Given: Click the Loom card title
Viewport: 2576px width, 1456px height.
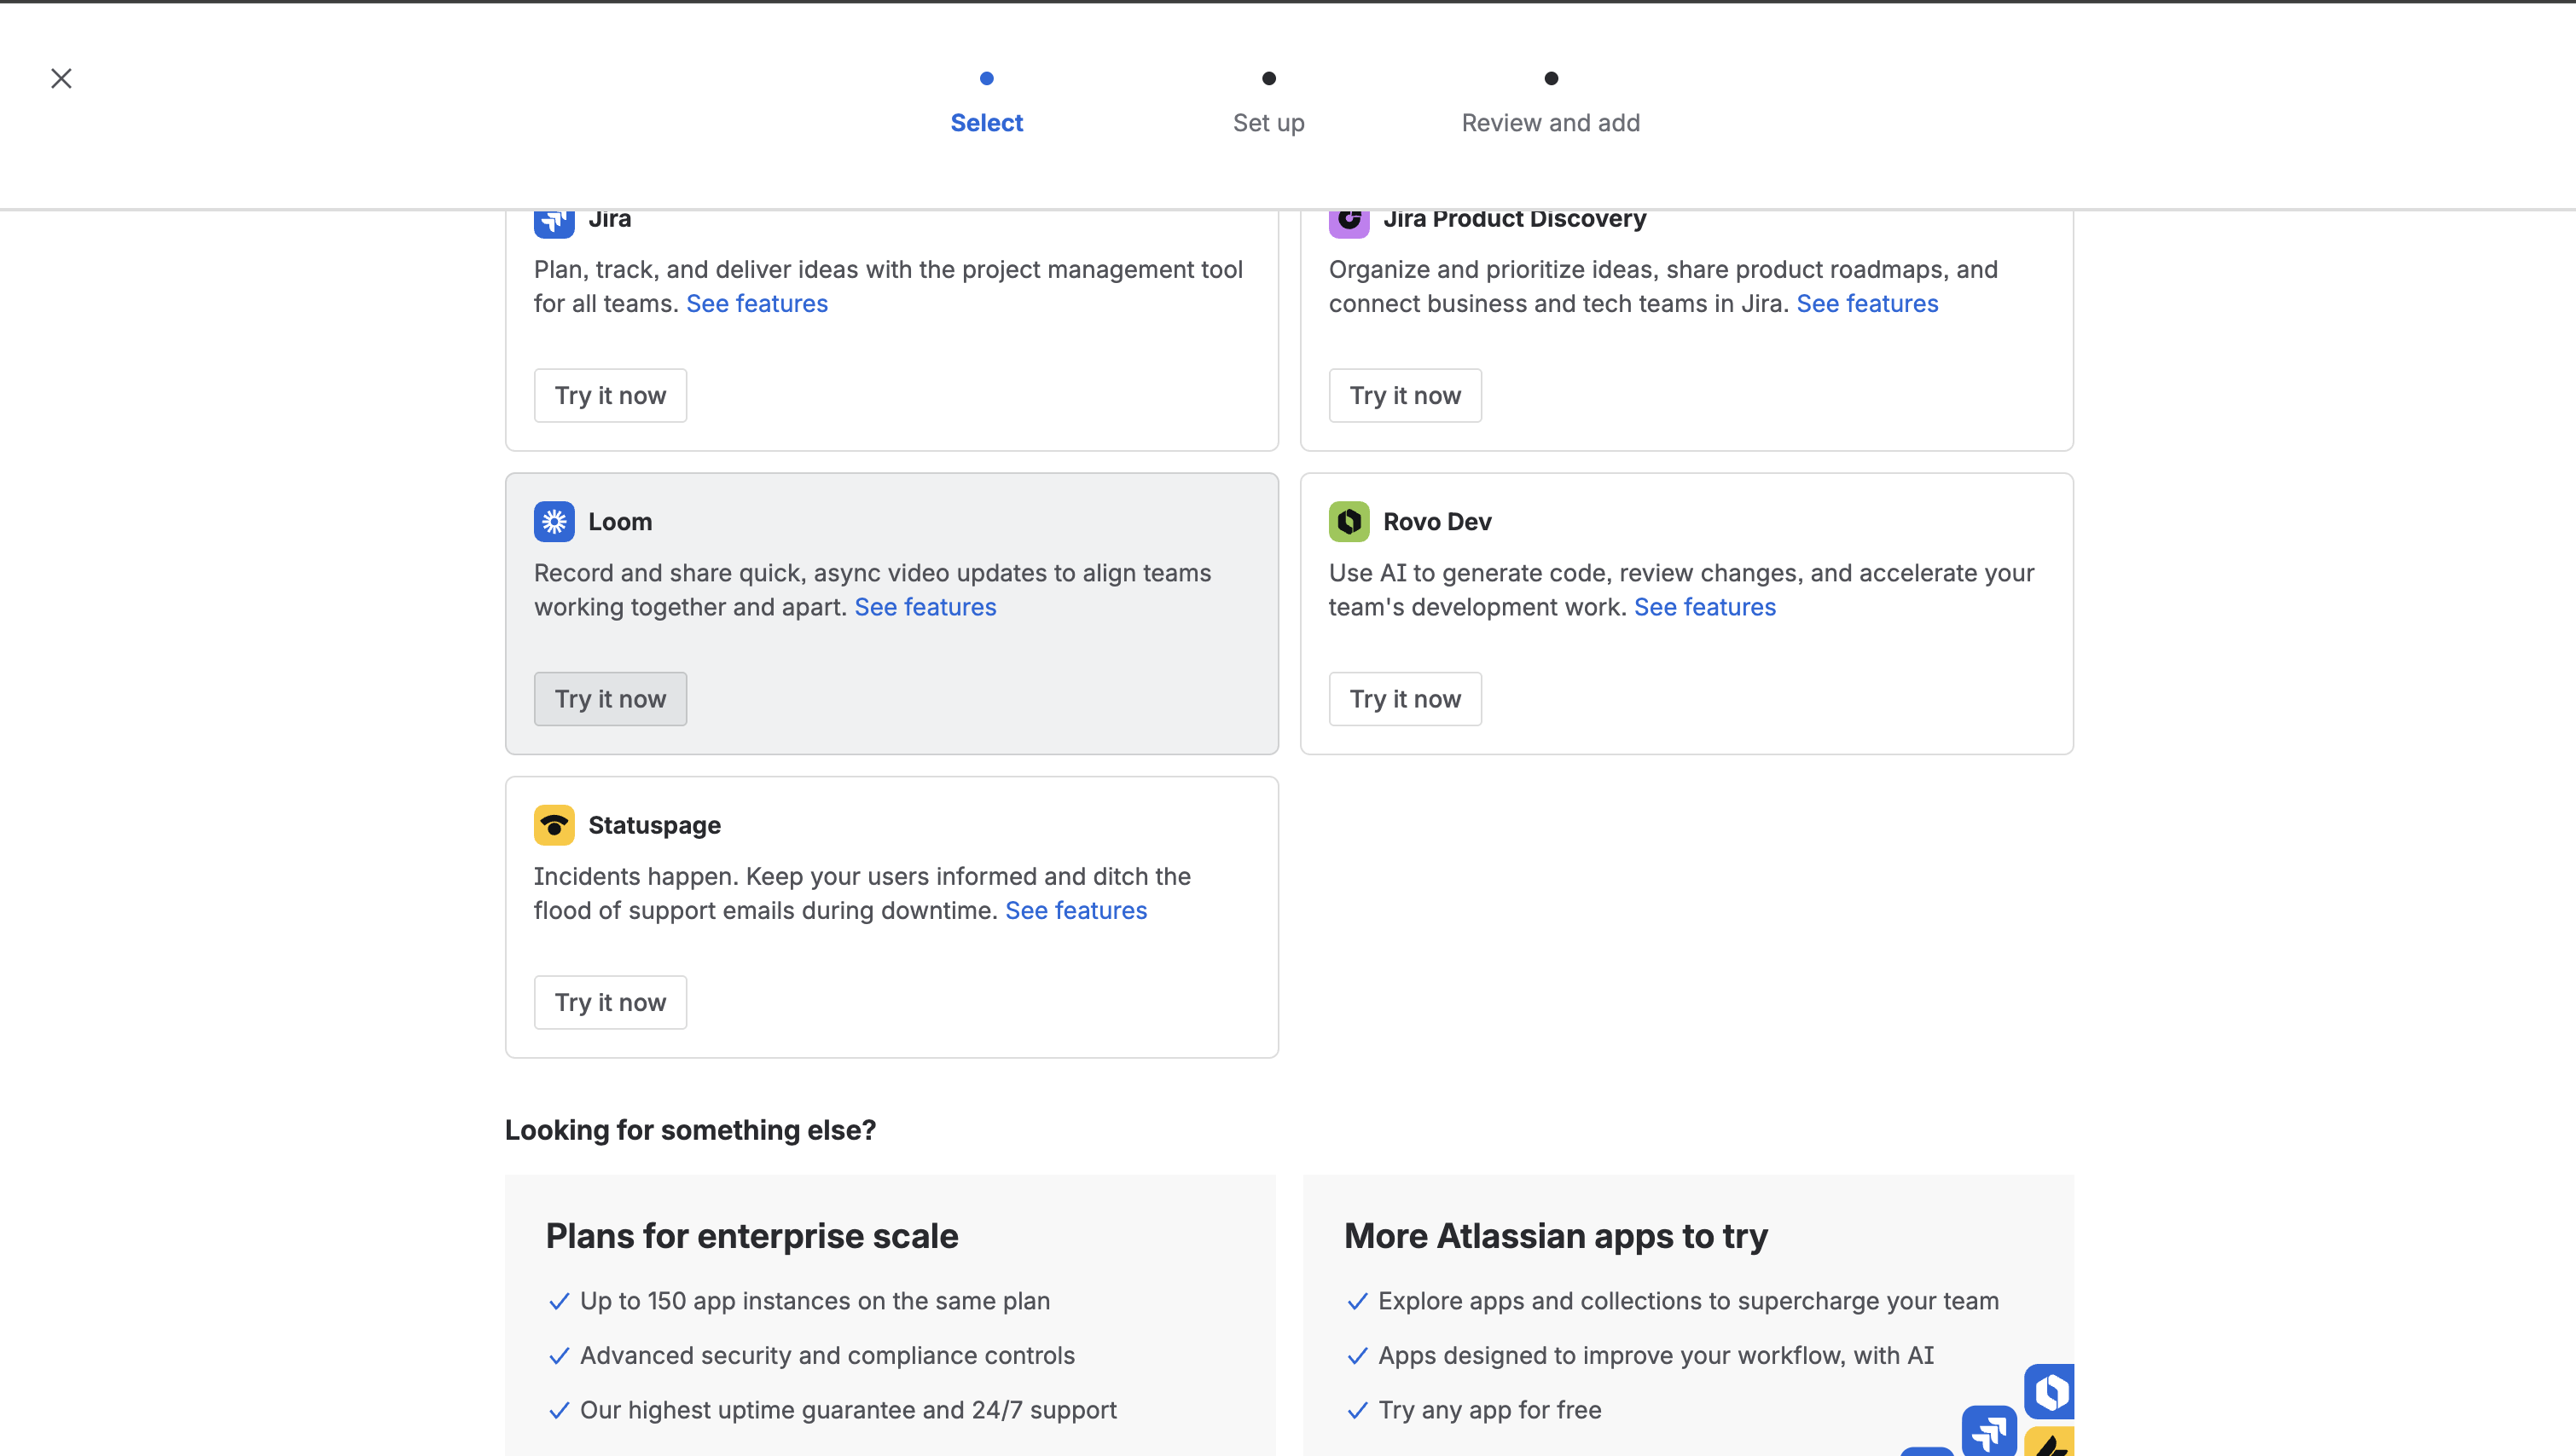Looking at the screenshot, I should click(x=620, y=521).
